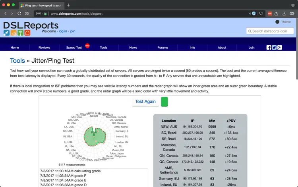This screenshot has height=187, width=298.
Task: Open the tab menu icon at top right
Action: coord(293,6)
